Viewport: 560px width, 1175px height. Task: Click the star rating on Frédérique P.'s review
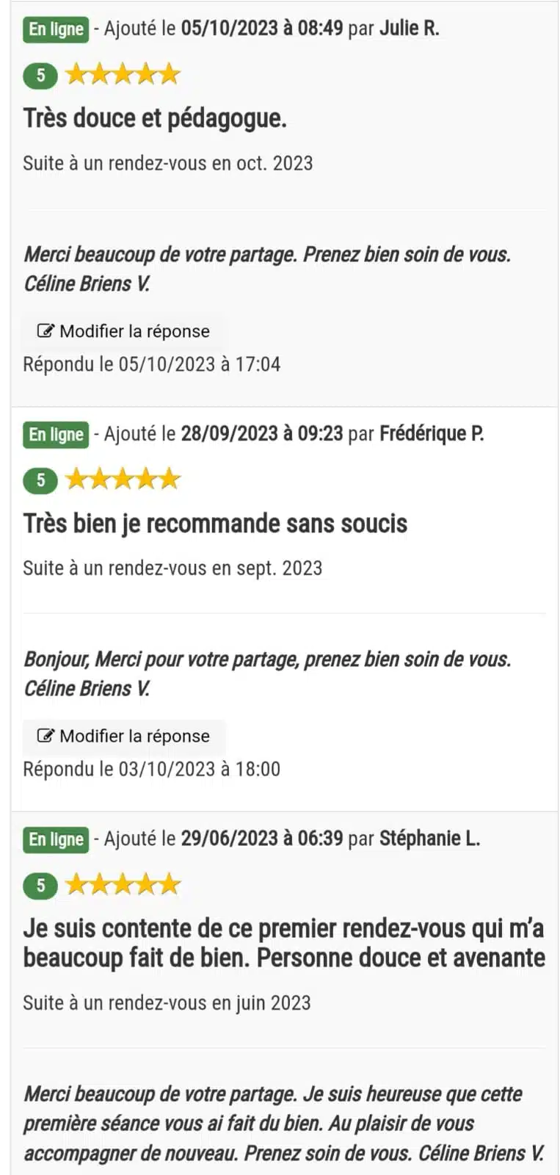pyautogui.click(x=123, y=480)
